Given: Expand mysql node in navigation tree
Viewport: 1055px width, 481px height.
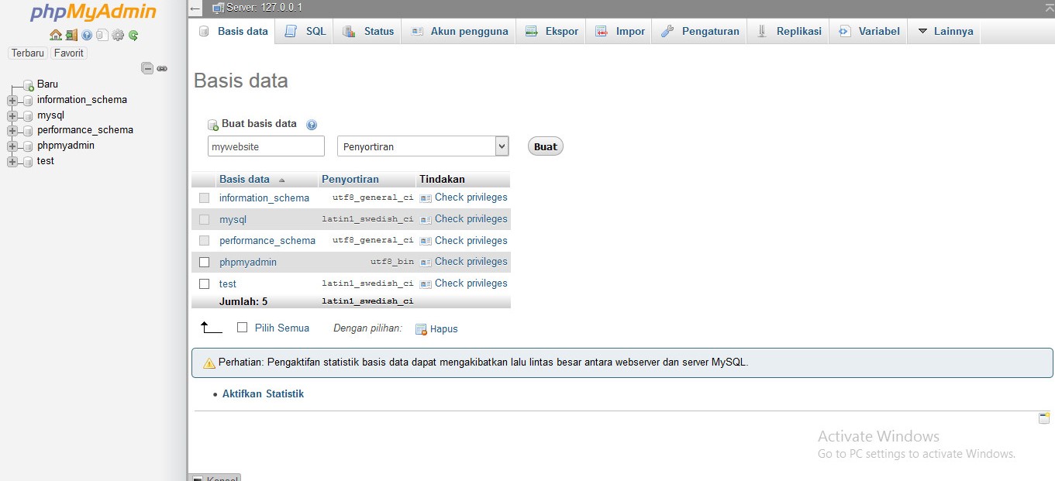Looking at the screenshot, I should tap(12, 115).
